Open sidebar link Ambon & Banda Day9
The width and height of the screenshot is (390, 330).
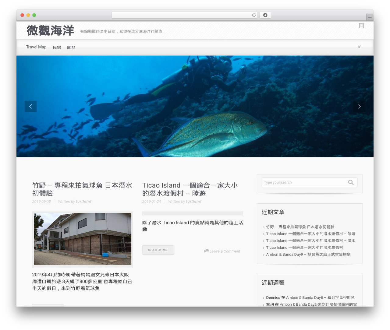tap(308, 255)
